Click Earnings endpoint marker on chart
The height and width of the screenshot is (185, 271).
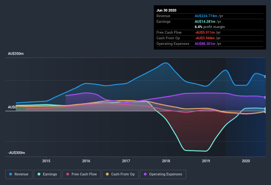[x=265, y=109]
